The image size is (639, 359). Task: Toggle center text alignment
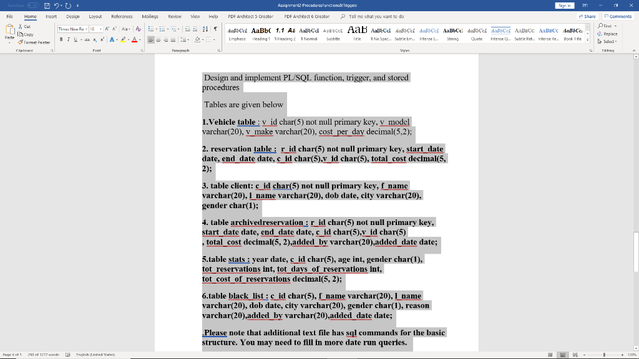tap(159, 40)
